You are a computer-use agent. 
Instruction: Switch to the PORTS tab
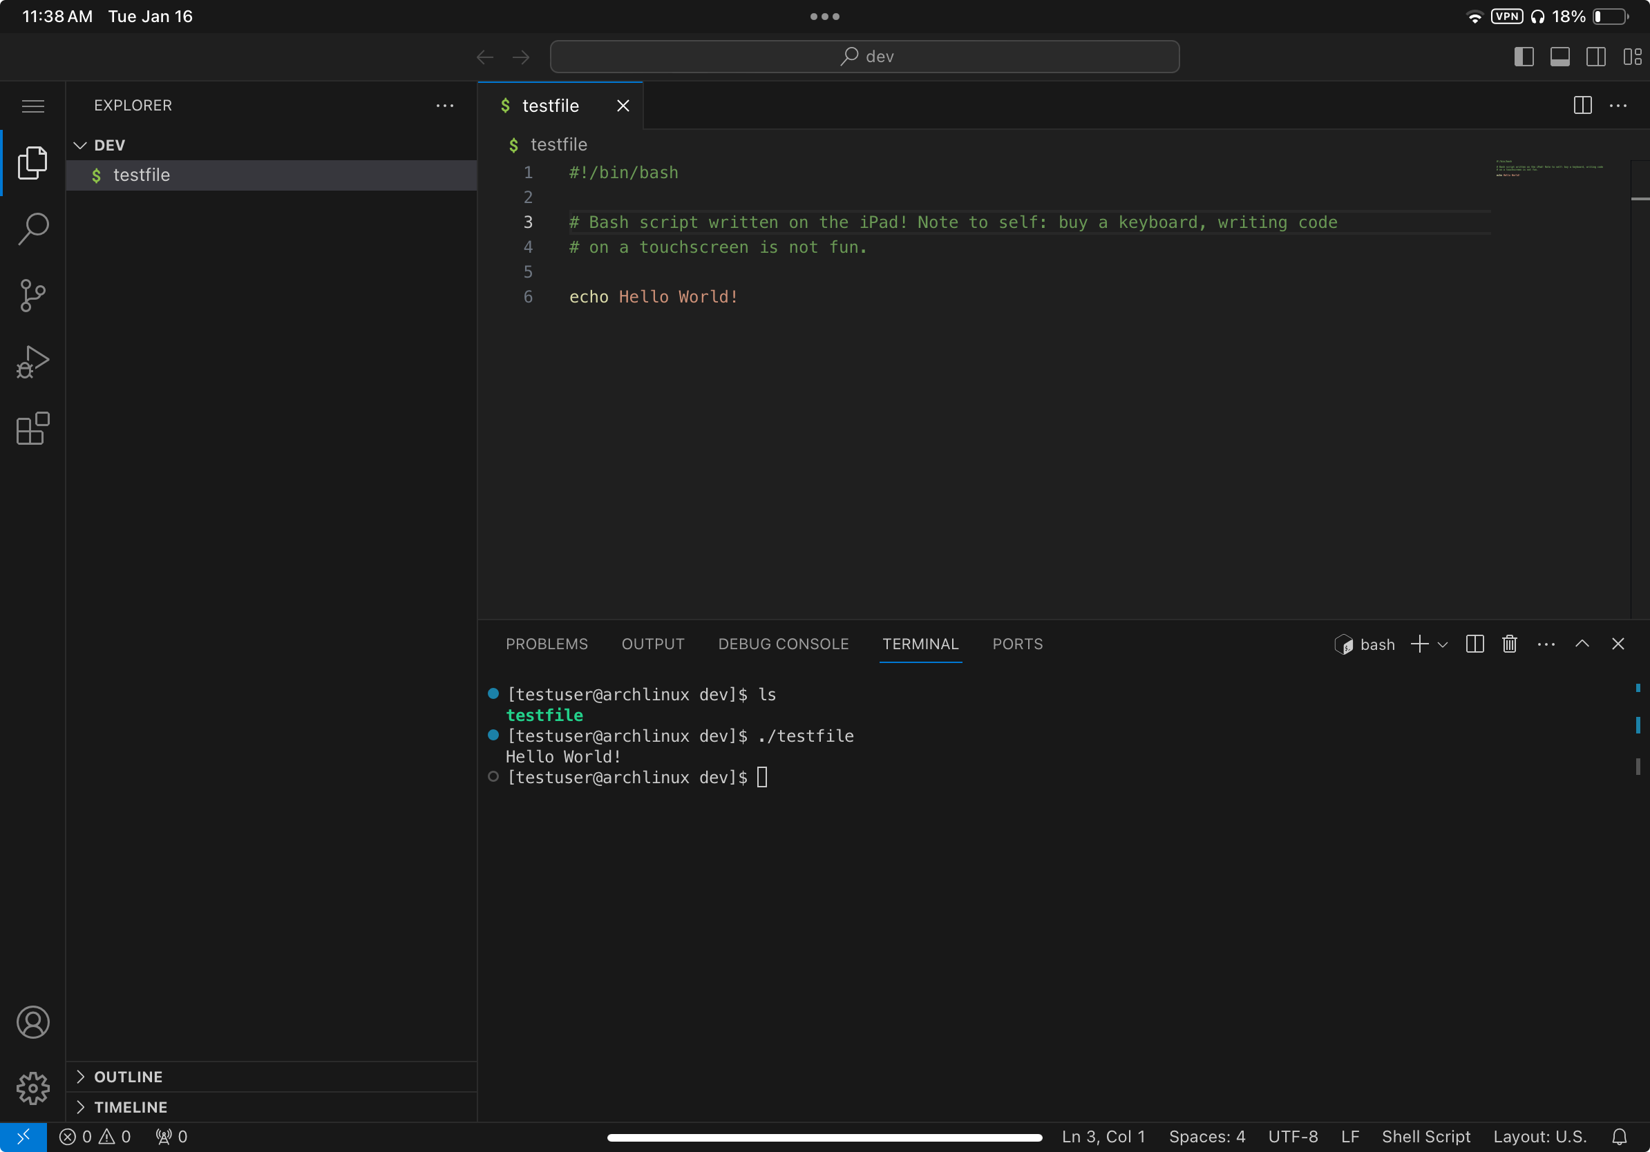click(1017, 644)
